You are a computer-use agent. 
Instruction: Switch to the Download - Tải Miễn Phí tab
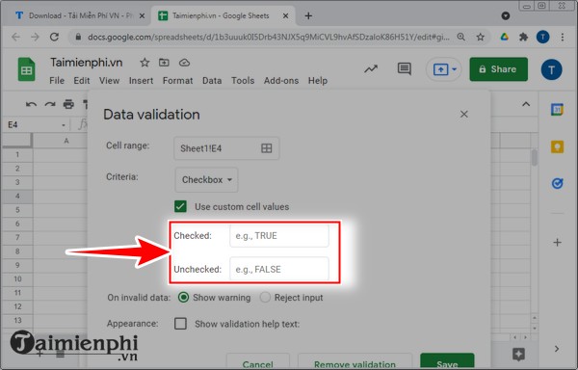point(75,15)
